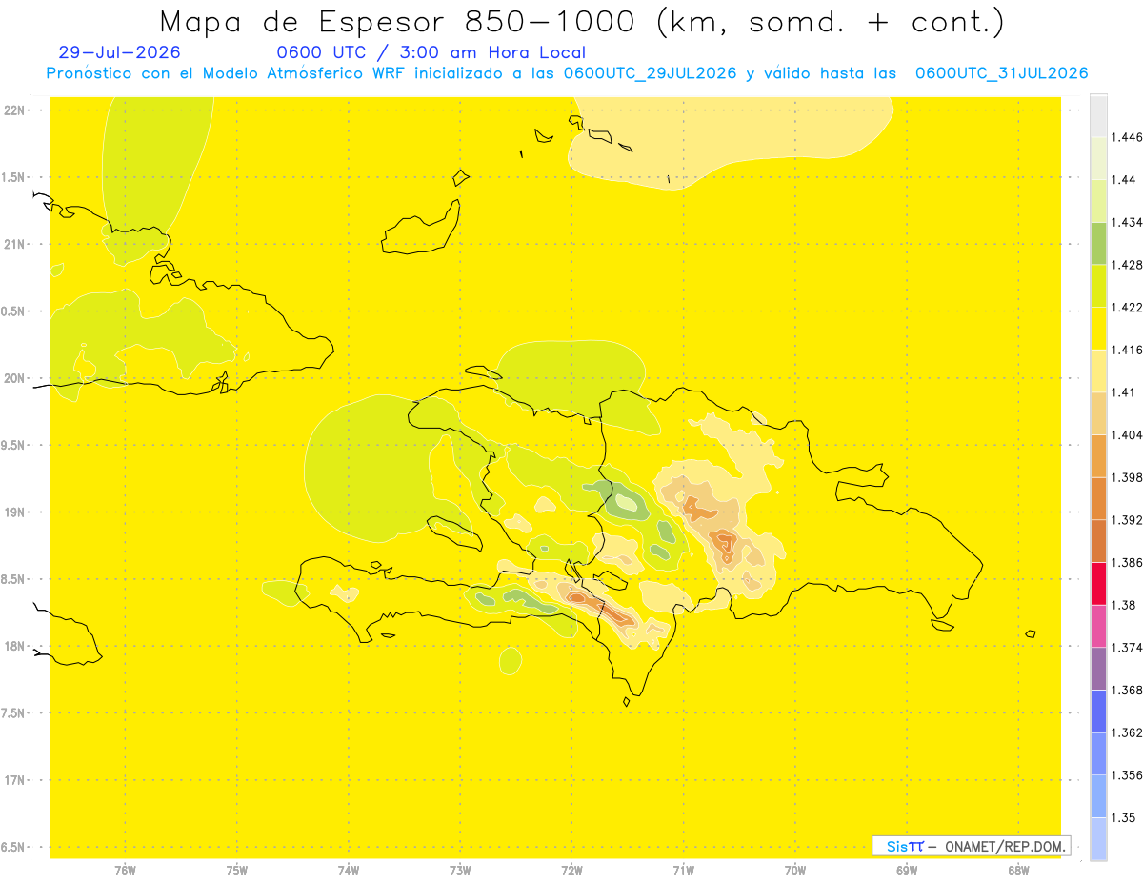The image size is (1143, 883).
Task: Click the colorbar value '1.368'
Action: point(1127,691)
